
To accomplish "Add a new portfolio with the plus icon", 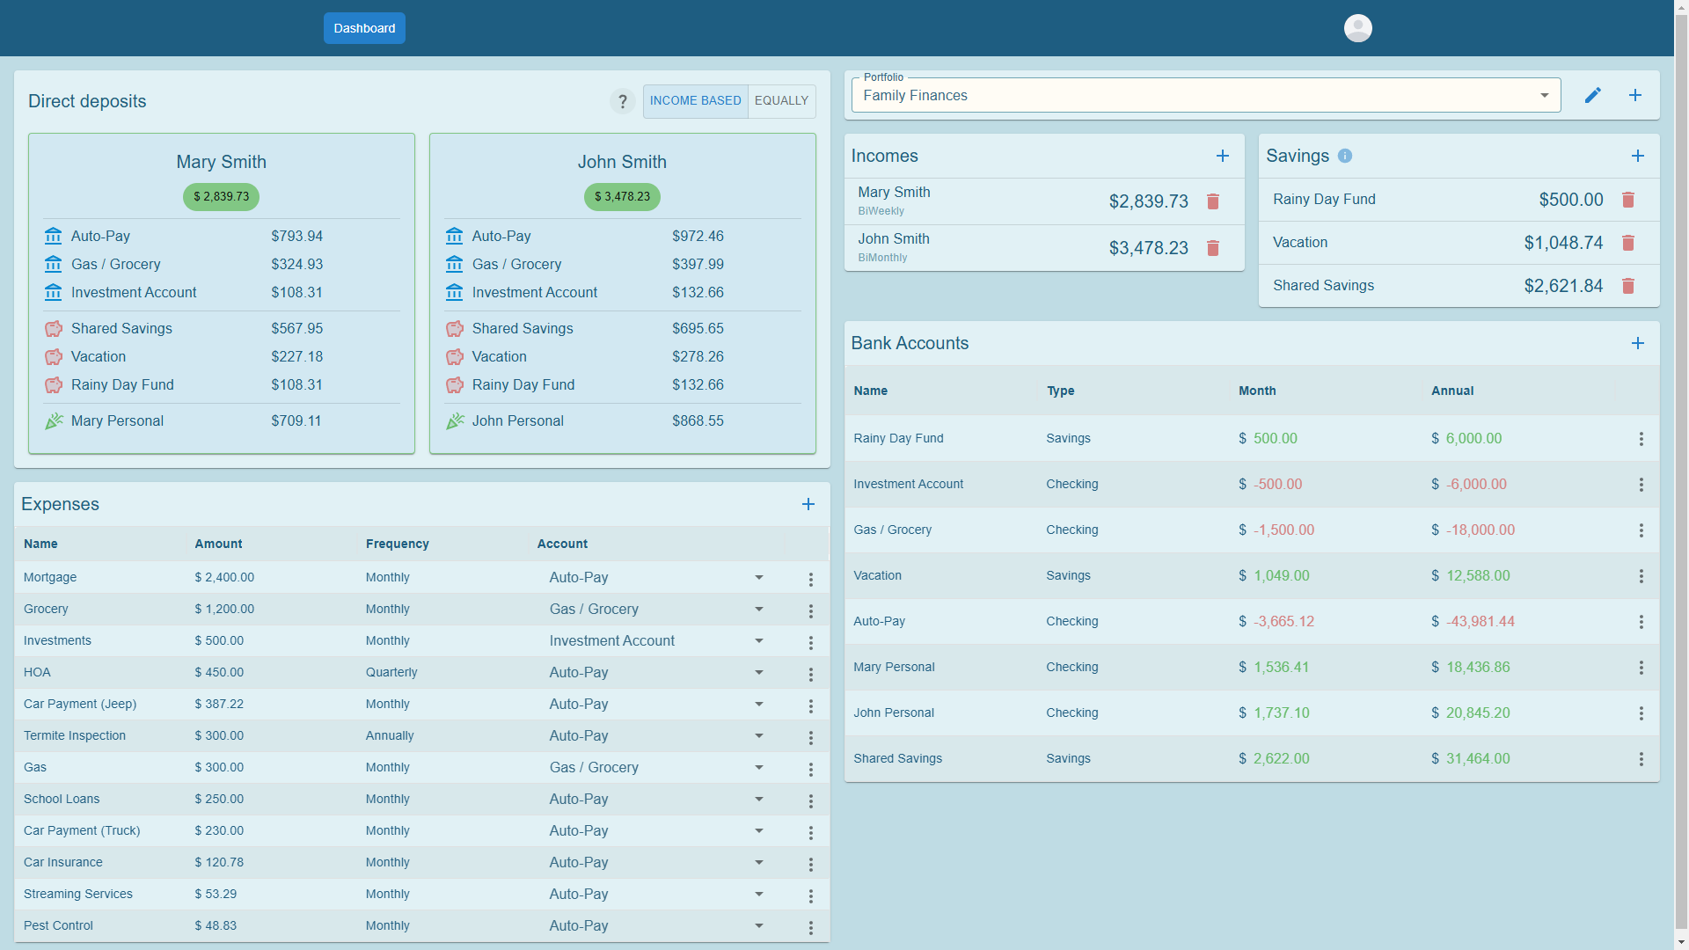I will pos(1635,95).
